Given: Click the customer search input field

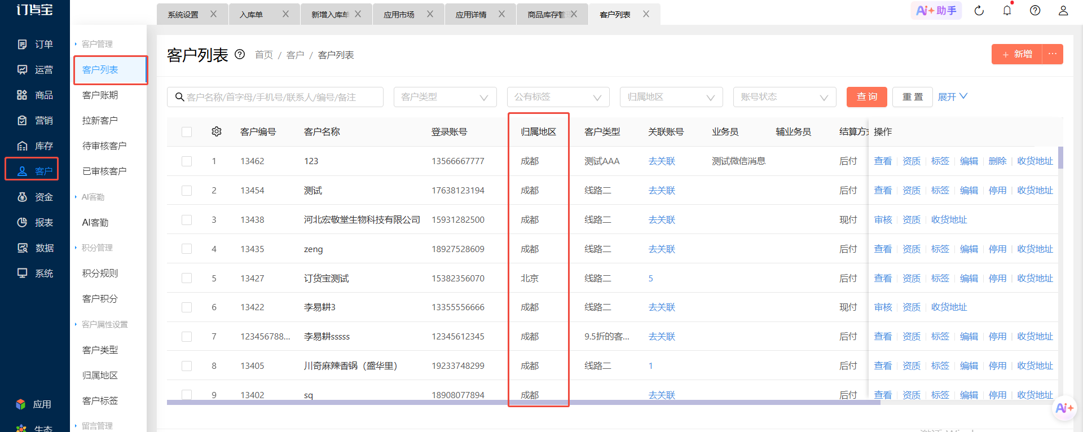Looking at the screenshot, I should (x=275, y=97).
